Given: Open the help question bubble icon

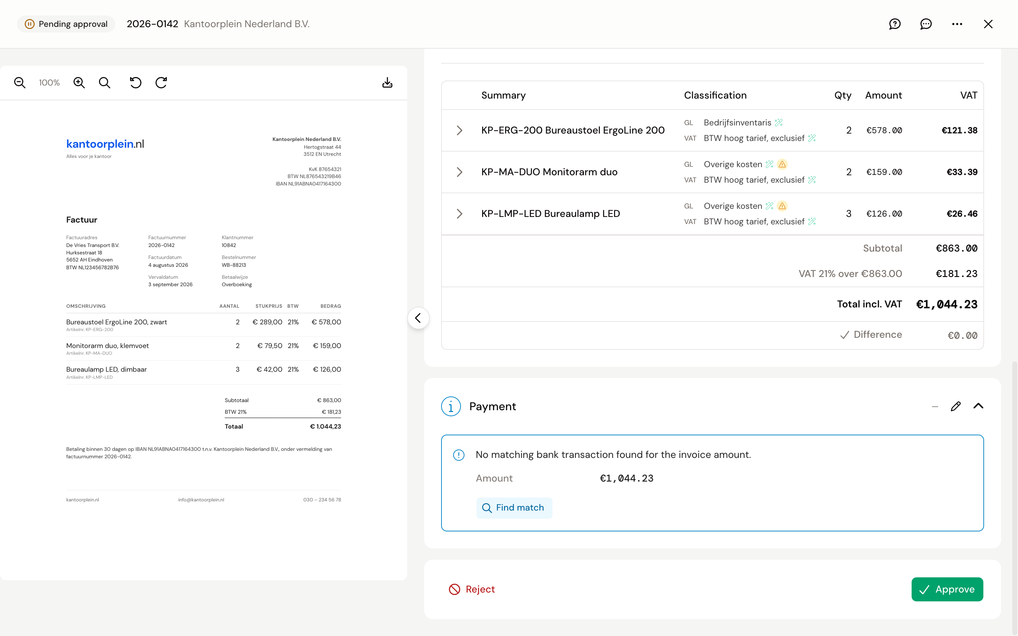Looking at the screenshot, I should (x=895, y=24).
